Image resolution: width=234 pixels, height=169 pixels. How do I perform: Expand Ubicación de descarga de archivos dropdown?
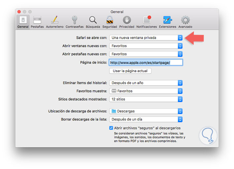click(x=146, y=111)
